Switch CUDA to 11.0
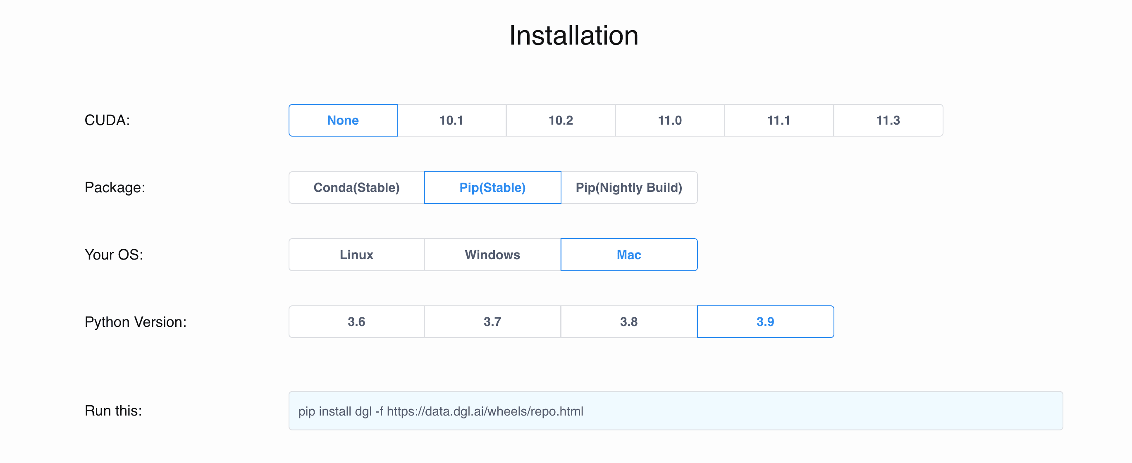Viewport: 1132px width, 463px height. (x=669, y=120)
